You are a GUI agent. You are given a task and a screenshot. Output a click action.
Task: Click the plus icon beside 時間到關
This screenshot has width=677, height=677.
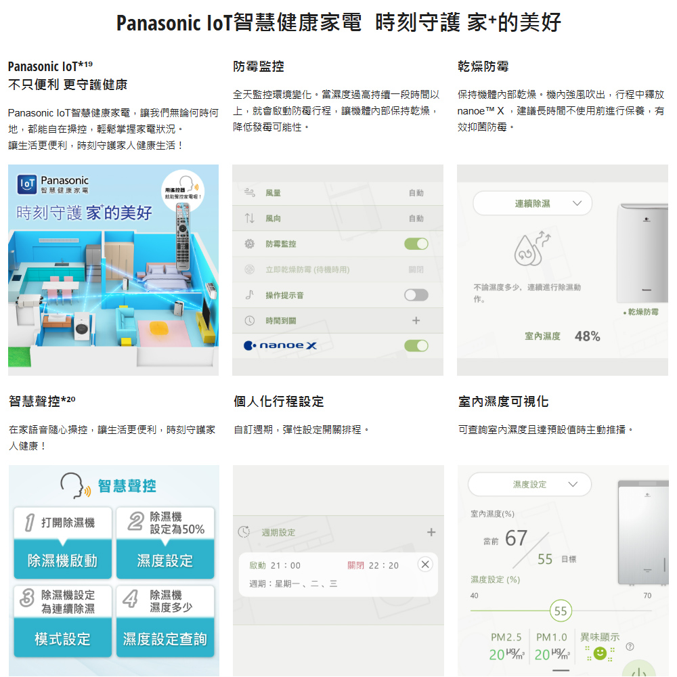(x=416, y=320)
